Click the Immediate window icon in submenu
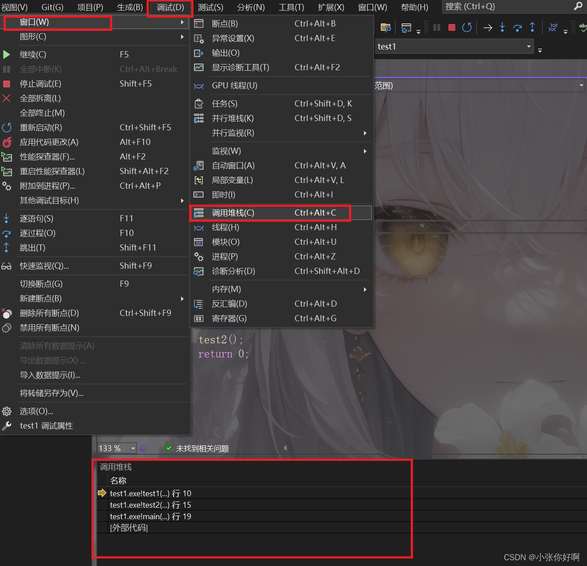The width and height of the screenshot is (587, 566). pos(199,195)
